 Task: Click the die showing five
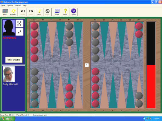pos(19,24)
